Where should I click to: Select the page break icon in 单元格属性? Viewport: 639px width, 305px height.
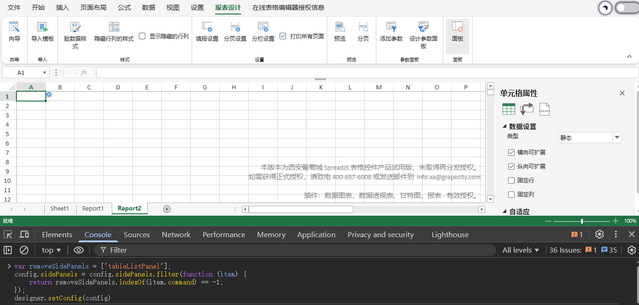click(545, 109)
